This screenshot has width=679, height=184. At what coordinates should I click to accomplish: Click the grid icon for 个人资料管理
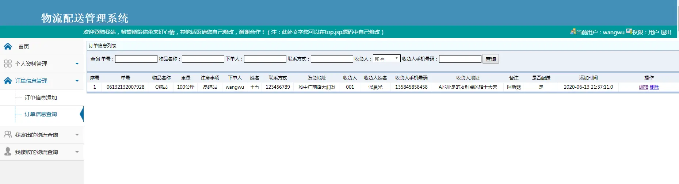coord(8,64)
